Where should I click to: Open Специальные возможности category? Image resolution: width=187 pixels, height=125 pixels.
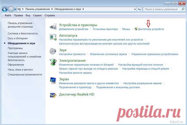pyautogui.click(x=25, y=75)
